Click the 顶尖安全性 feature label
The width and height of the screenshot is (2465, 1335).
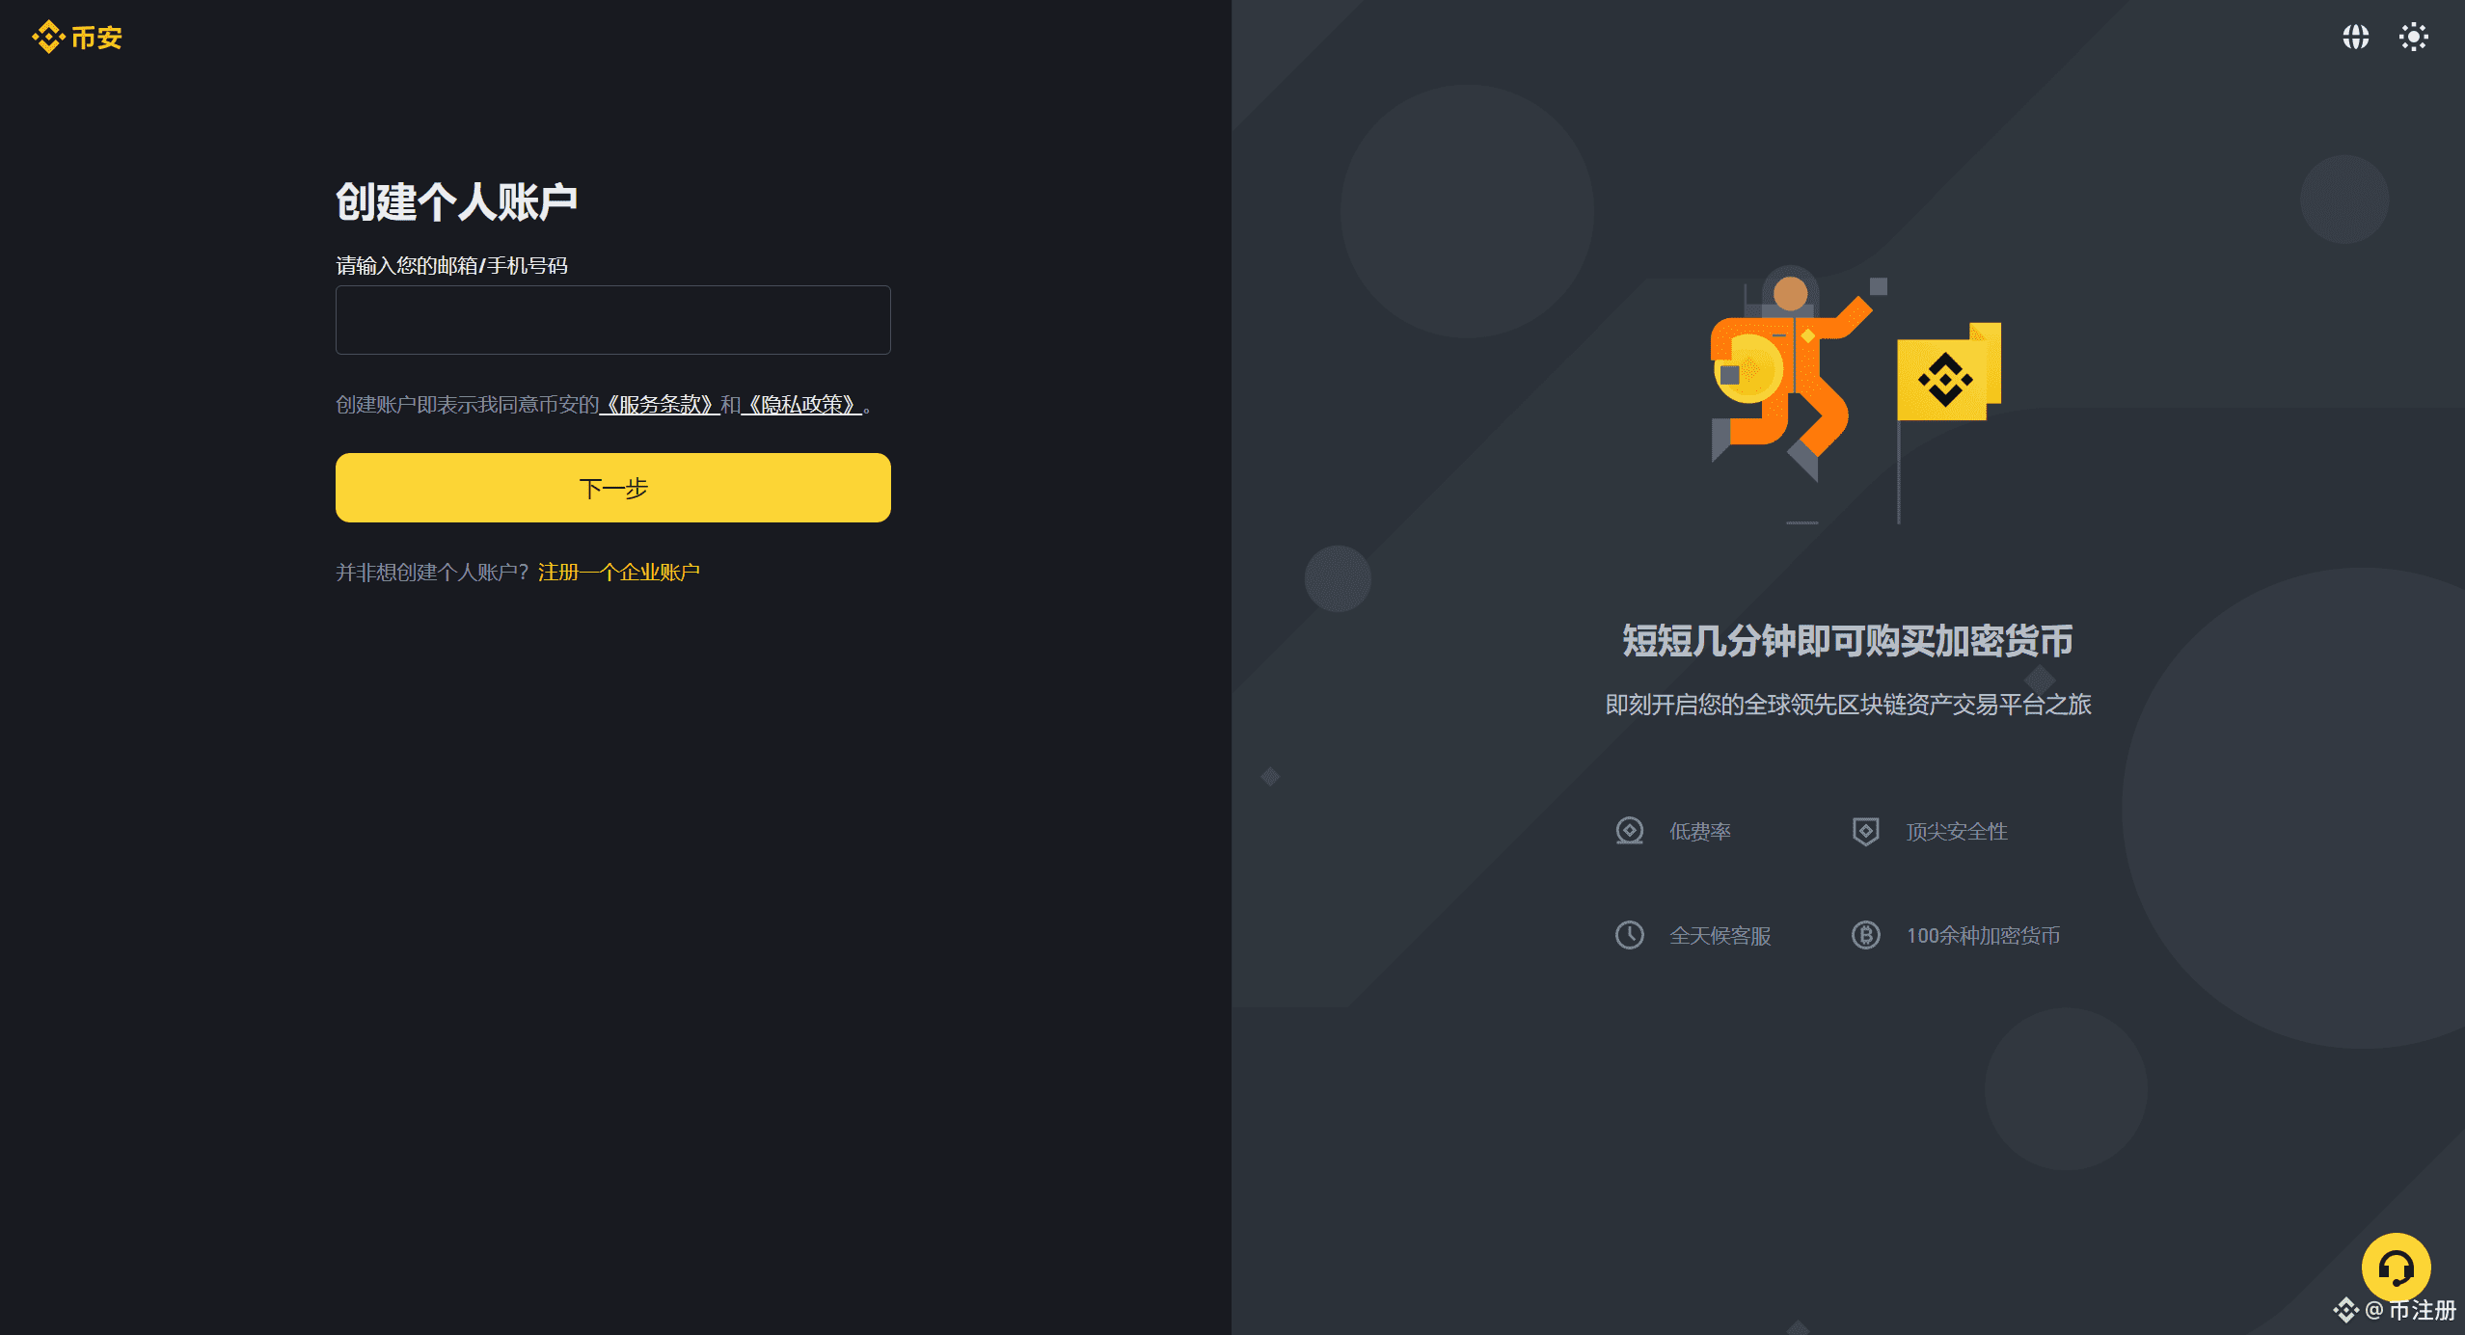tap(1957, 832)
